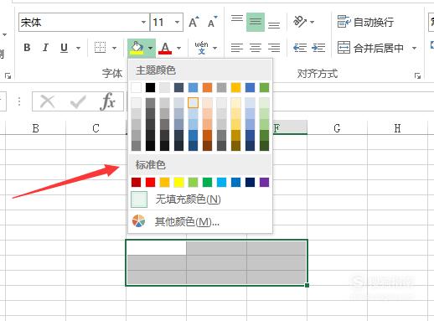Toggle the highlighted middle align icon
This screenshot has width=434, height=321.
click(256, 22)
